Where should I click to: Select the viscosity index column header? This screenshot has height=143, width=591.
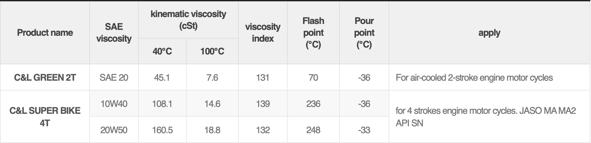(x=263, y=33)
